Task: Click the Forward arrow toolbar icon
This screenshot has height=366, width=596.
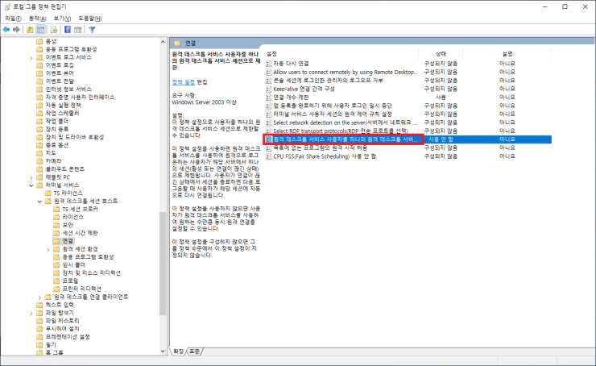Action: coord(17,30)
